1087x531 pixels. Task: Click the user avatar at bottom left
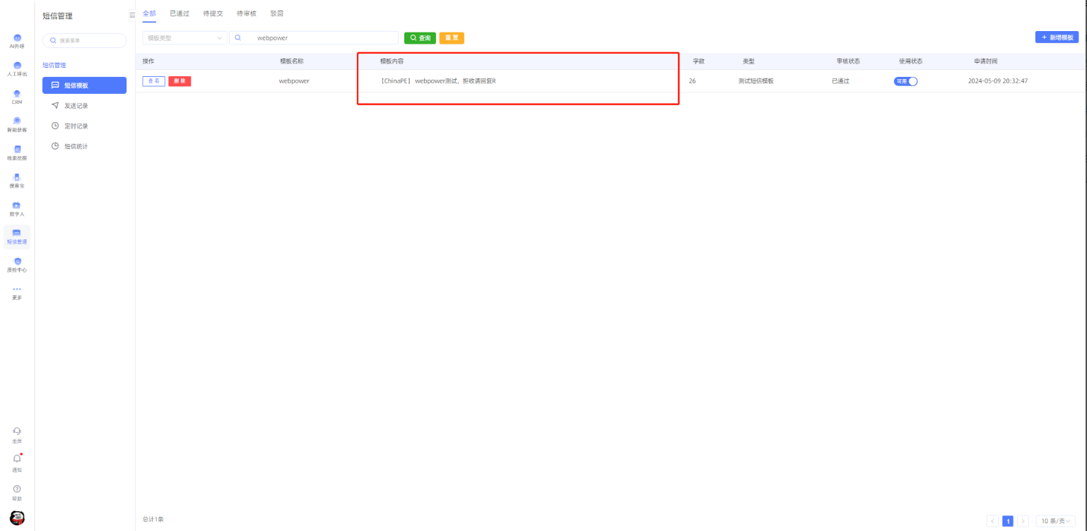(x=17, y=518)
